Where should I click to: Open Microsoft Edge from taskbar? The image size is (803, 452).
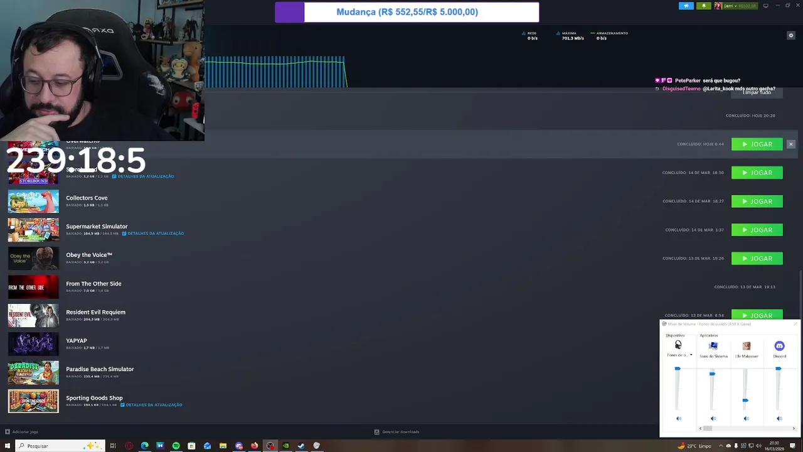tap(144, 446)
